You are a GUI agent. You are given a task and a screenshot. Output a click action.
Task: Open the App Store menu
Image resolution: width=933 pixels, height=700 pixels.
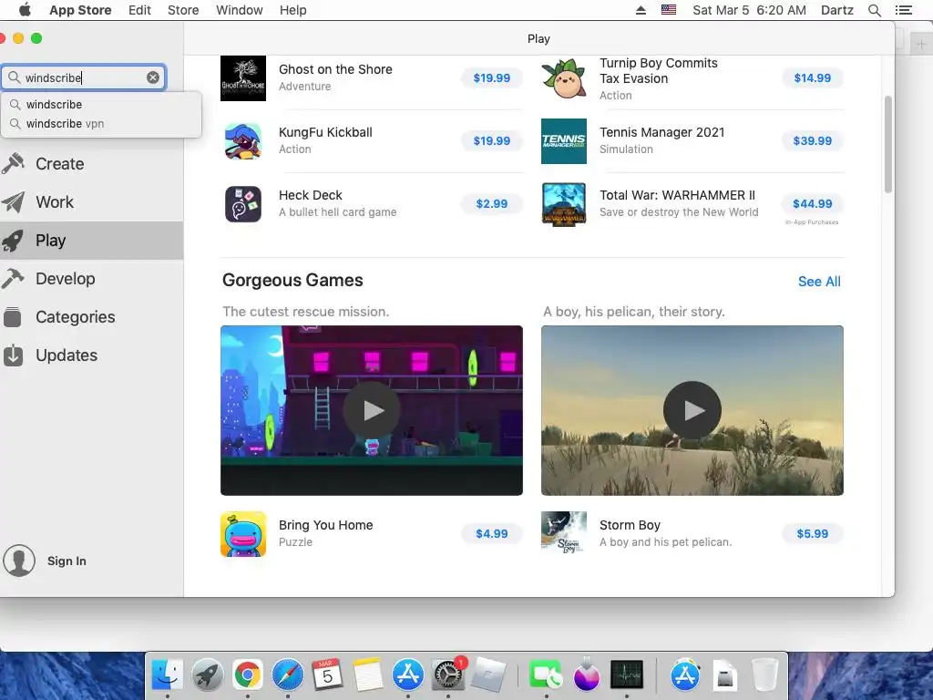[80, 10]
